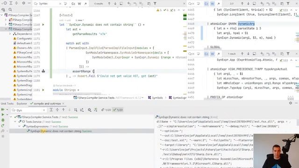Click the 533 inspection indicator in upper-right editor
The height and width of the screenshot is (168, 299).
[x=284, y=10]
